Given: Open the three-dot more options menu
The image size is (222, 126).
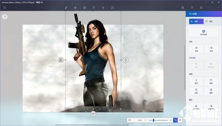Looking at the screenshot, I should coord(219,8).
